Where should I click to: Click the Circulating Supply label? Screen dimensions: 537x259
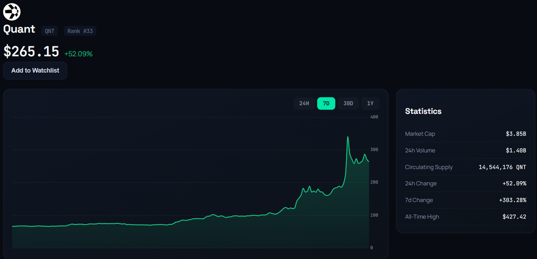(429, 167)
